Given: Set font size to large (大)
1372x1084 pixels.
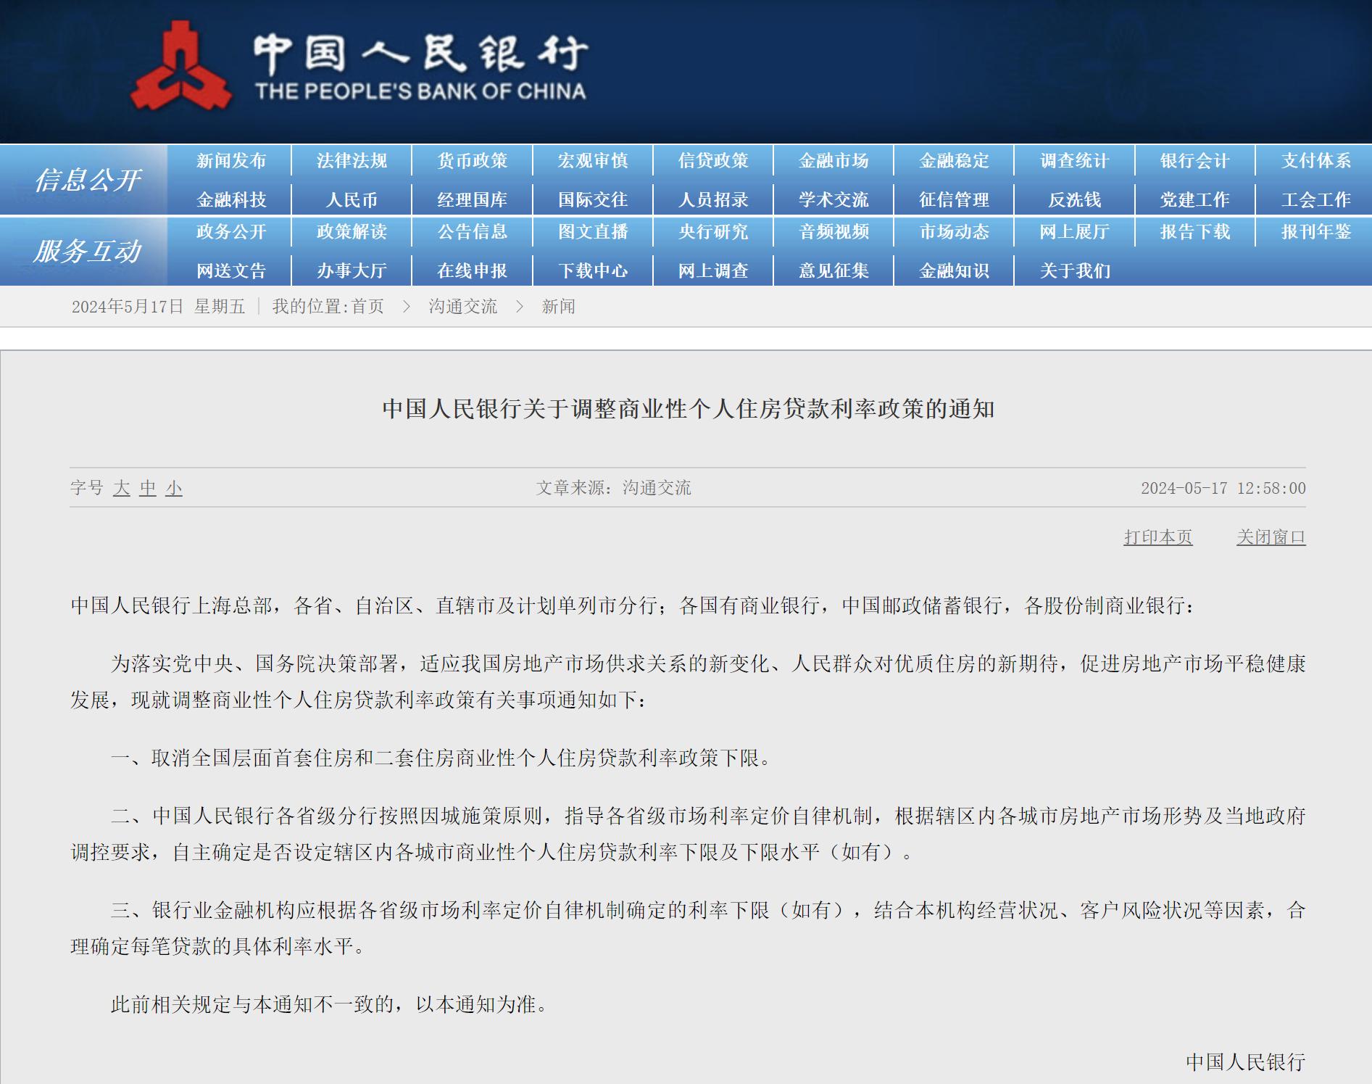Looking at the screenshot, I should 122,488.
